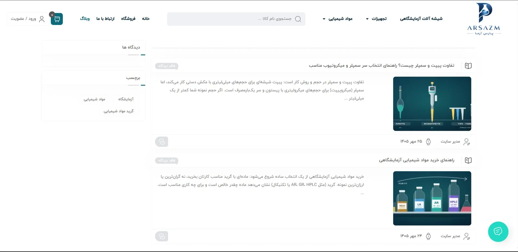Viewport: 518px width, 252px height.
Task: Open the chat support bubble
Action: pyautogui.click(x=498, y=231)
